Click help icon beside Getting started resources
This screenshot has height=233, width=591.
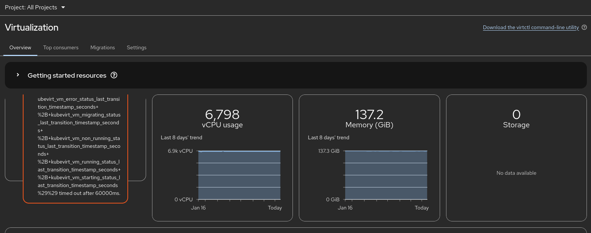click(114, 75)
